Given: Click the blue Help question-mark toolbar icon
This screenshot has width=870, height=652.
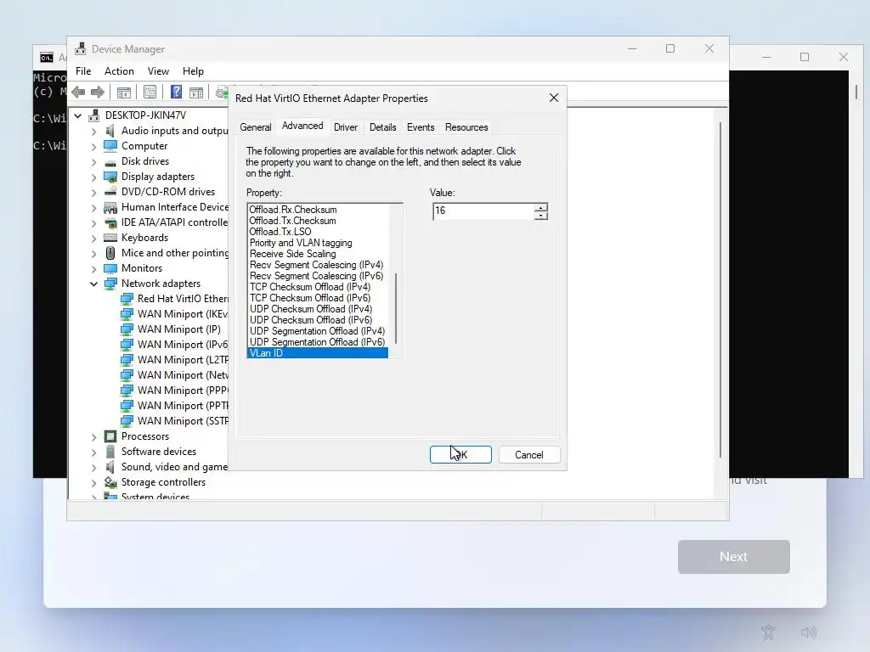Looking at the screenshot, I should click(176, 92).
